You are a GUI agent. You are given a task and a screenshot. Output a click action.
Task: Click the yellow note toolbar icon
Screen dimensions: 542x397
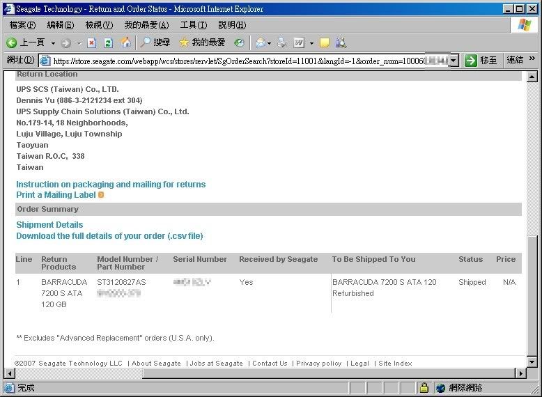[x=324, y=43]
